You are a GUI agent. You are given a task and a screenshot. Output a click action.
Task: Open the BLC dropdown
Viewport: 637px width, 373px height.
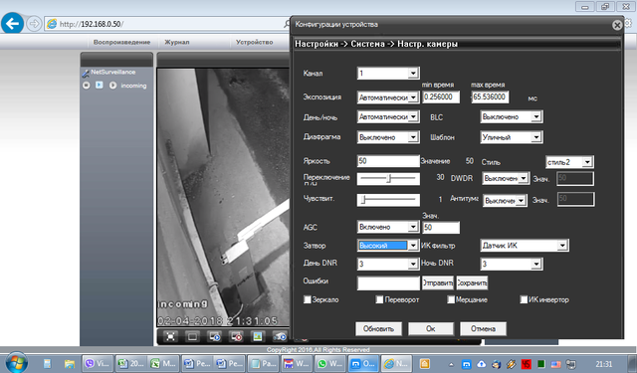[511, 117]
